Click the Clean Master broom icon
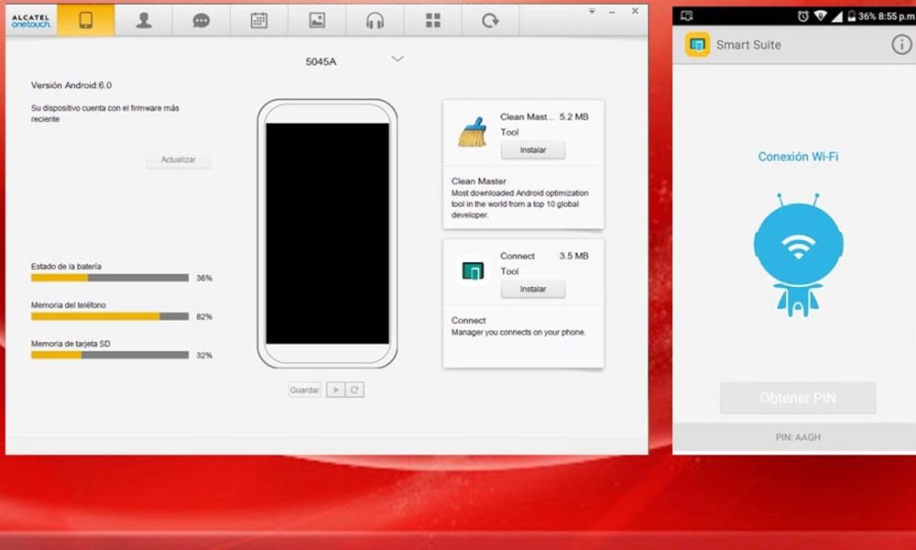The width and height of the screenshot is (916, 550). coord(473,131)
